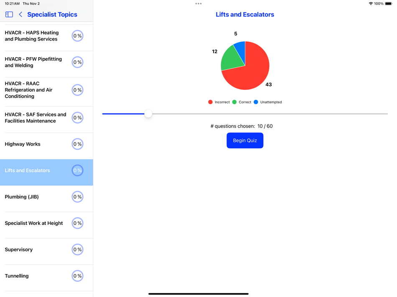
Task: Click the 0% progress ring for Supervisory
Action: [77, 249]
